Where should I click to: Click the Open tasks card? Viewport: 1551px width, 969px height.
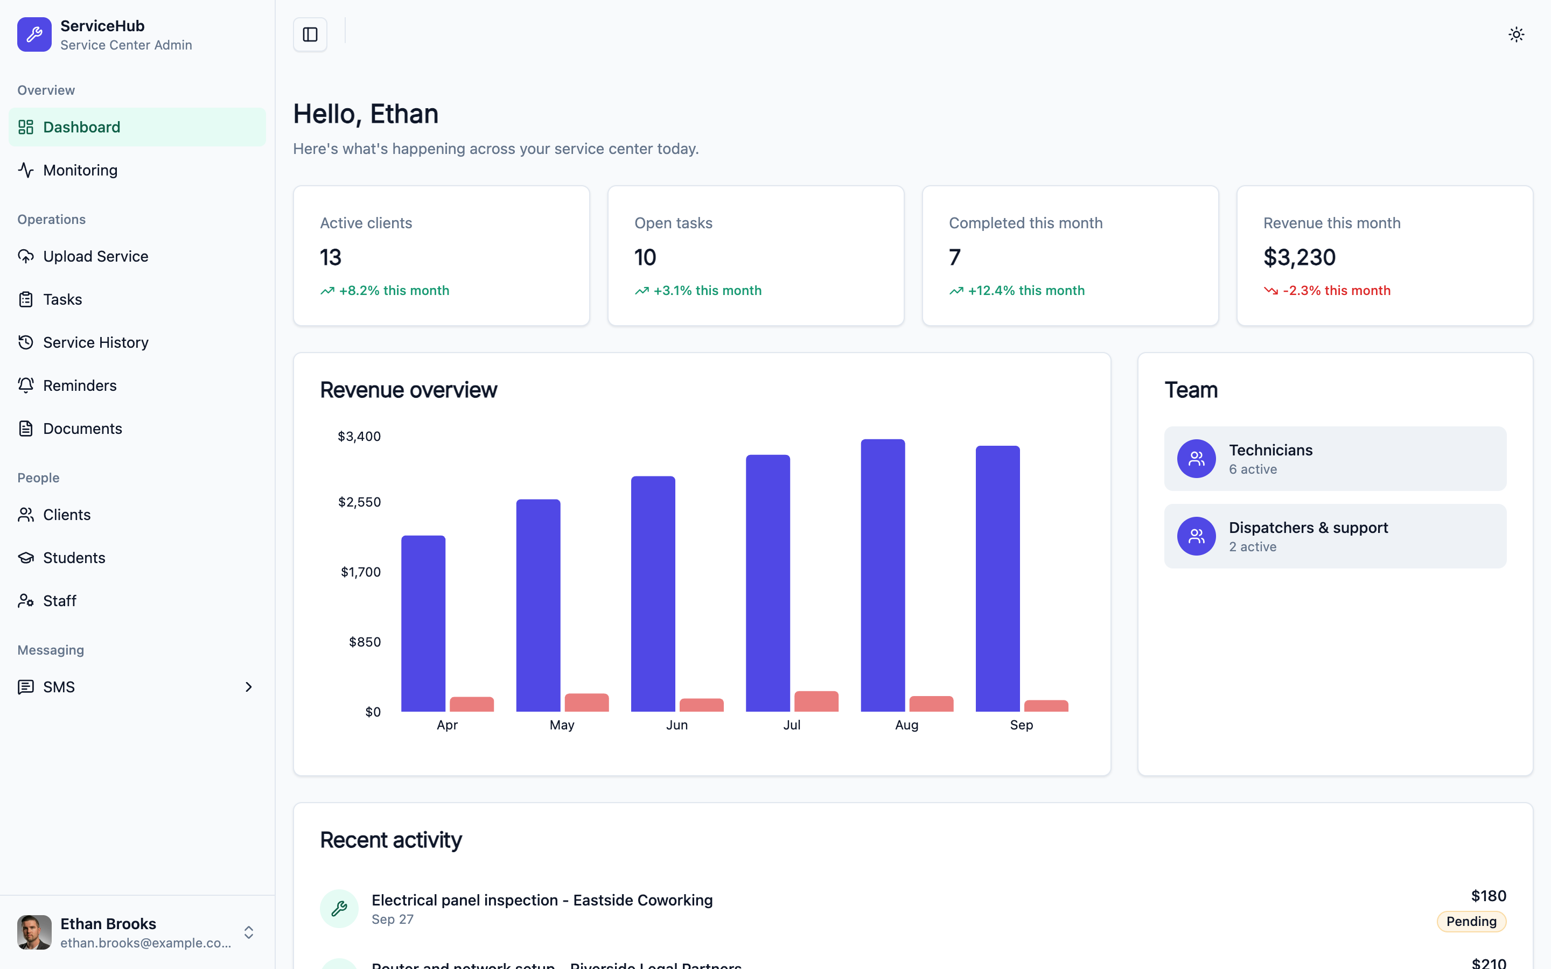click(x=756, y=256)
